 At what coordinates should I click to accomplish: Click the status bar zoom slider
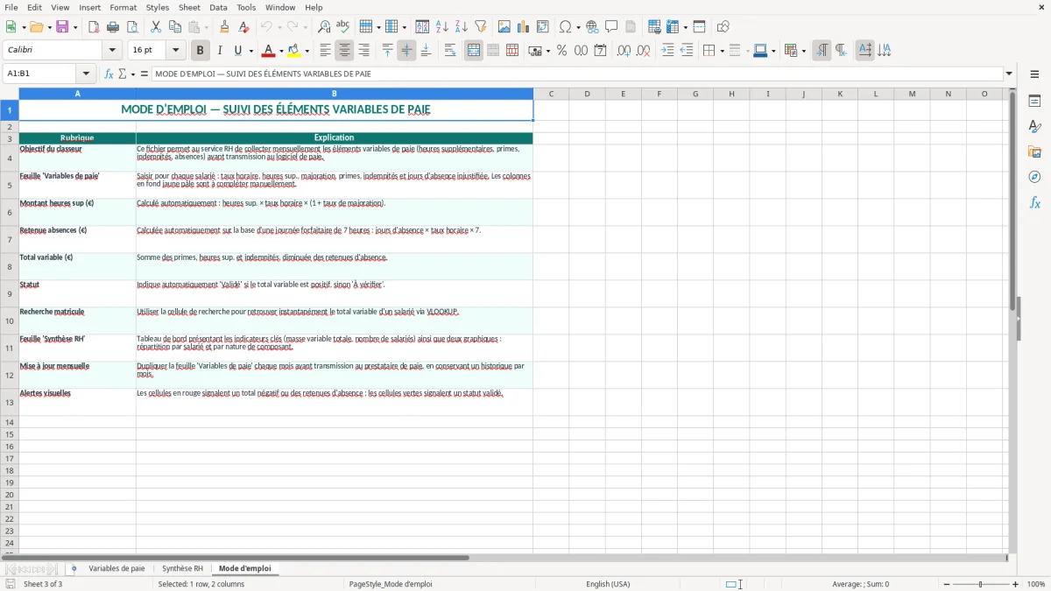point(980,584)
